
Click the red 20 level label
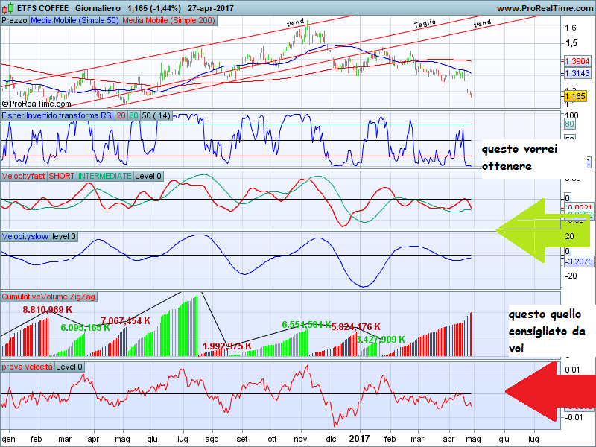[x=121, y=116]
